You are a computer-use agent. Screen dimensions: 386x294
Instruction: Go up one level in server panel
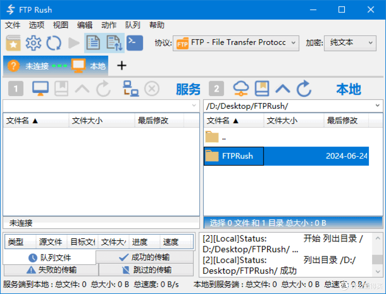click(x=82, y=89)
